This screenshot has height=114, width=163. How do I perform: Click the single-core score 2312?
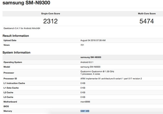(51, 21)
